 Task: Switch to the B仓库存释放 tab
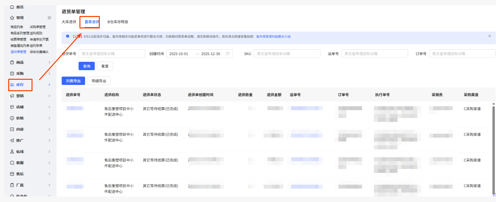118,22
